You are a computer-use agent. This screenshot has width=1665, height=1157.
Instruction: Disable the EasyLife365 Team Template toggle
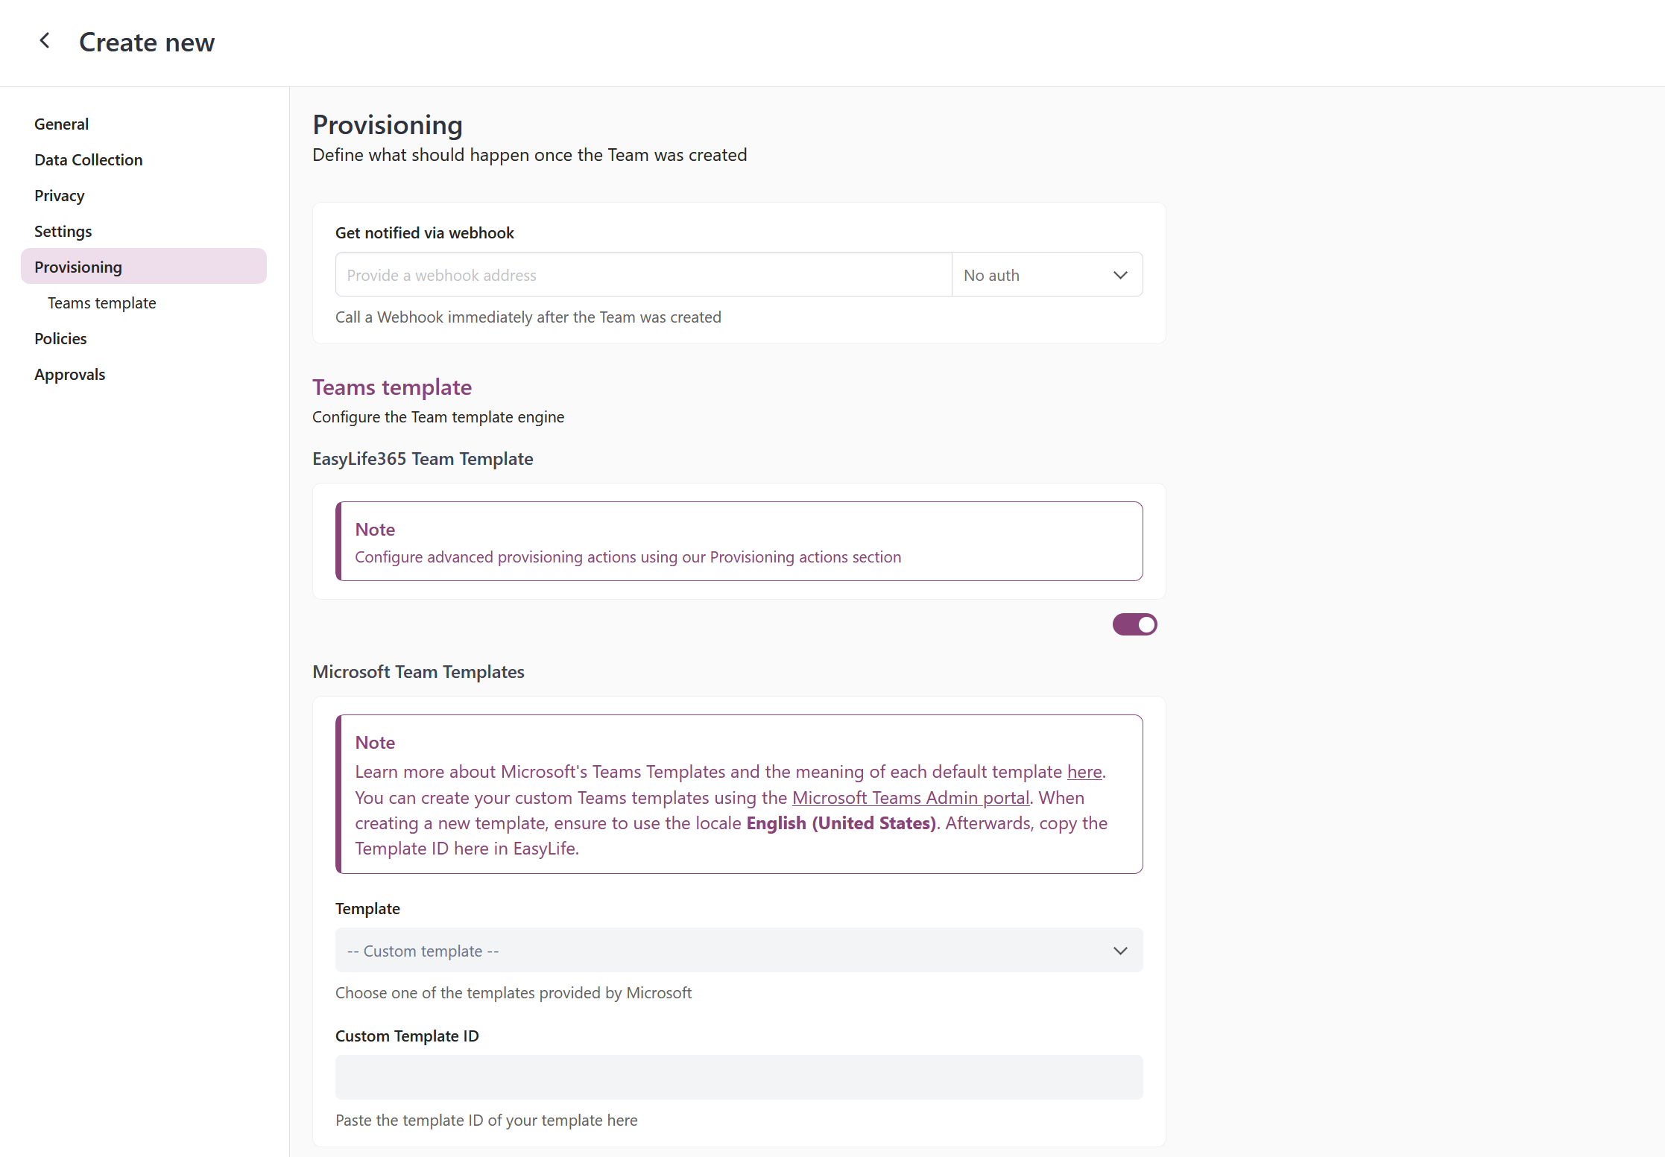point(1134,624)
